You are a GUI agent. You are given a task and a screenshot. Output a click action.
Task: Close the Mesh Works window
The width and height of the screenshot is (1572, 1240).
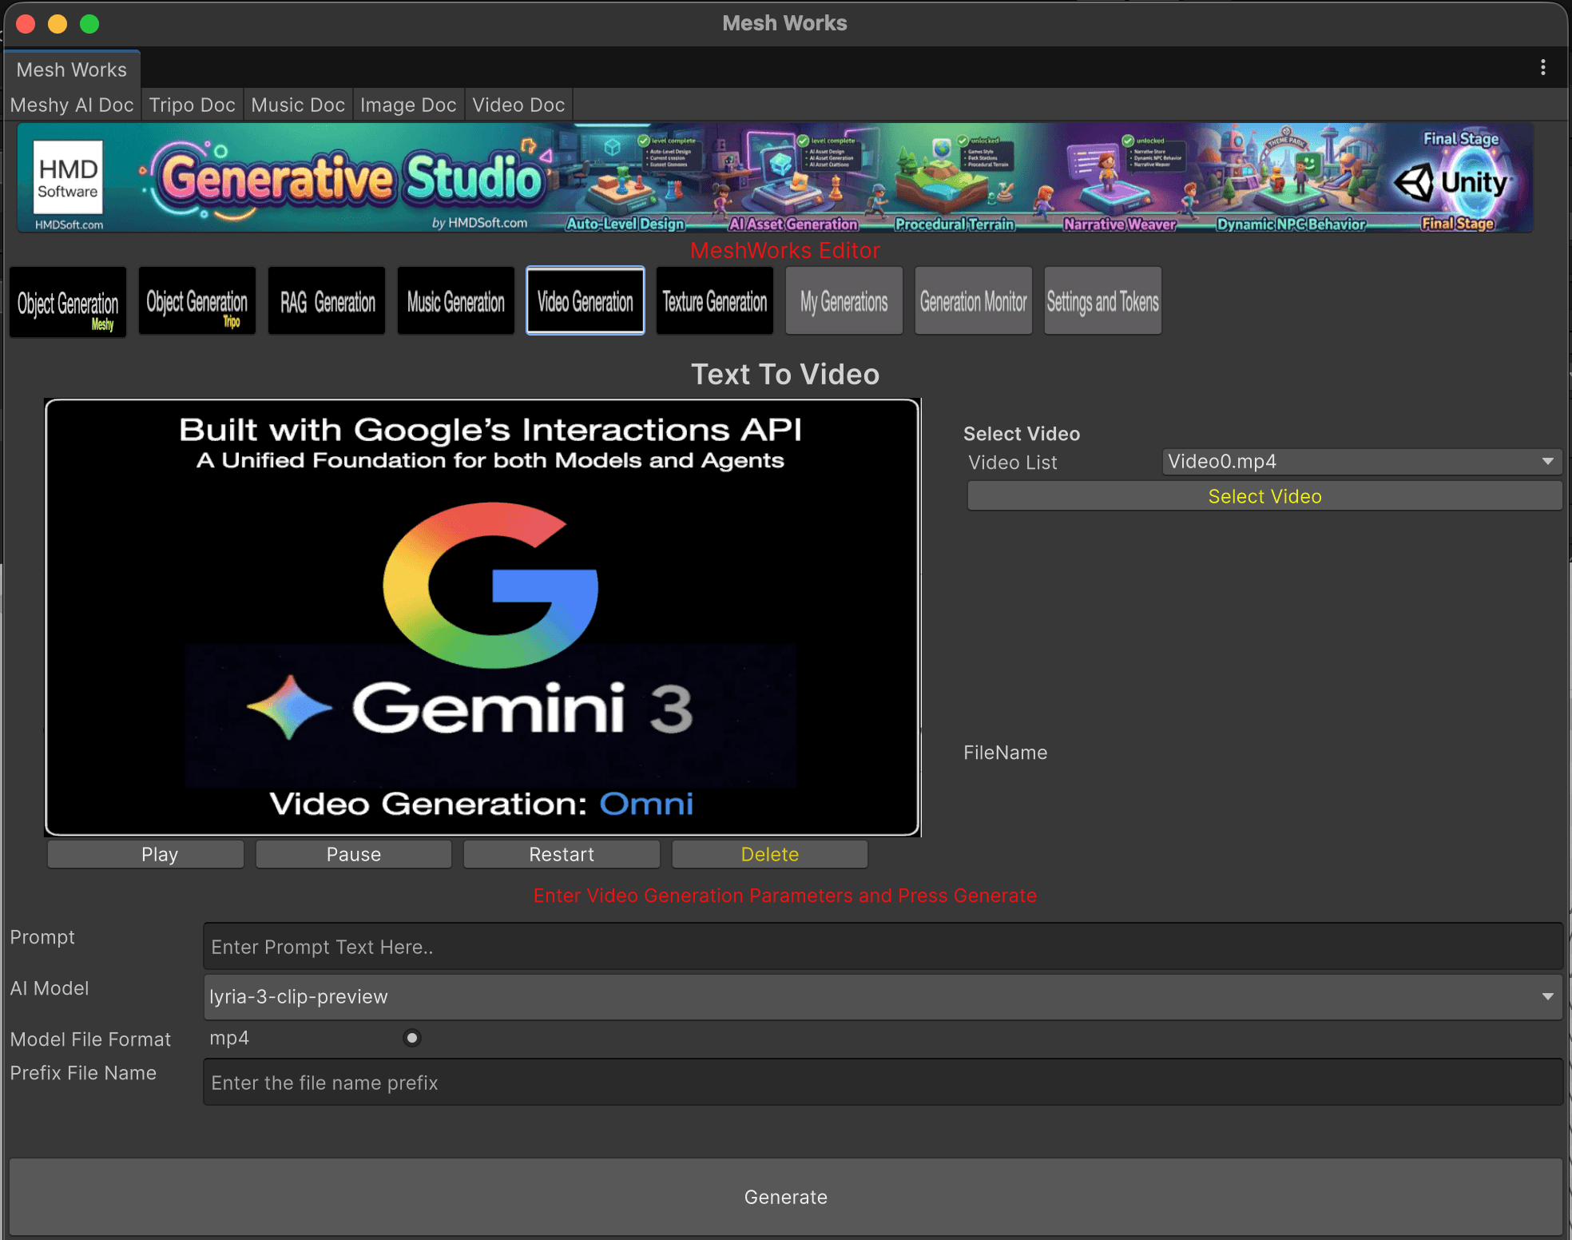[x=26, y=24]
